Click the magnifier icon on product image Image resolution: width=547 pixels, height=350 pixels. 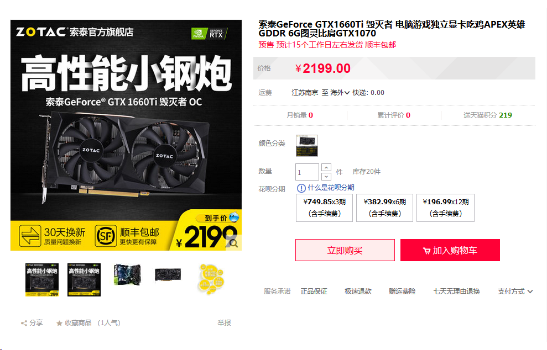pos(233,243)
